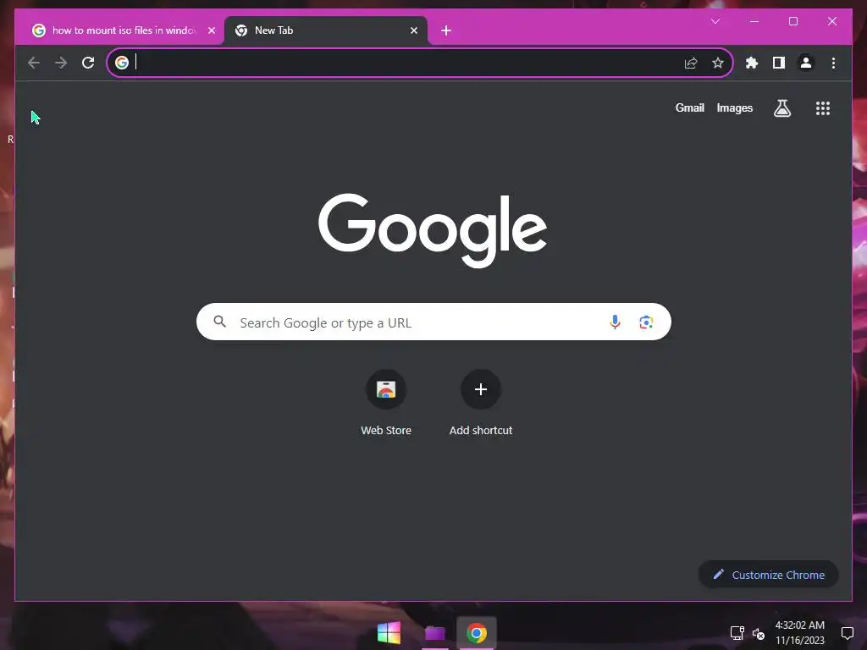Minimize the Chrome window
This screenshot has width=867, height=650.
[x=754, y=21]
